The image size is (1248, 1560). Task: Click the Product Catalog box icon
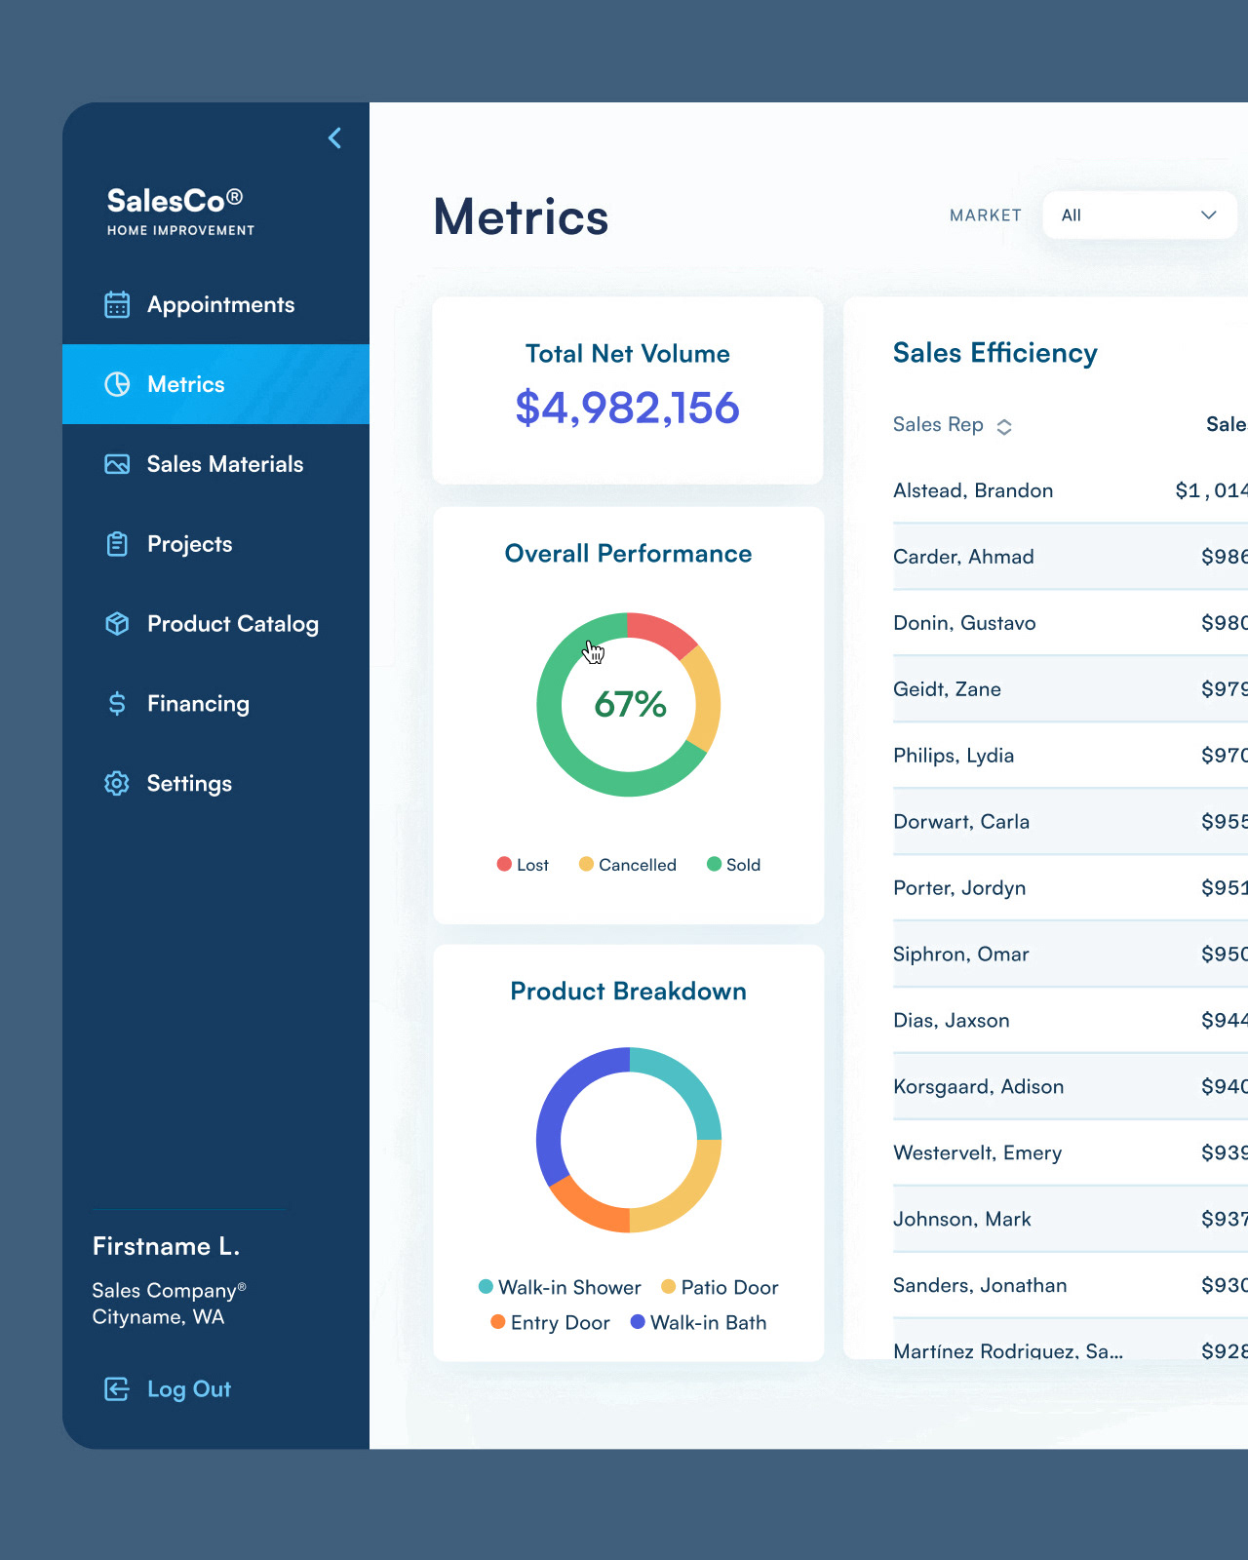point(117,624)
